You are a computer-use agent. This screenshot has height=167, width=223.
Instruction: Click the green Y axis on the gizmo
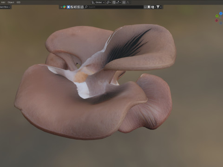[x=217, y=16]
